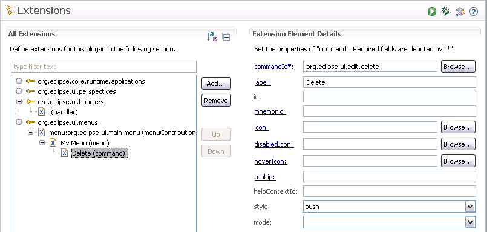The height and width of the screenshot is (232, 487).
Task: Click the Organize Manifests wizard icon
Action: click(x=460, y=12)
